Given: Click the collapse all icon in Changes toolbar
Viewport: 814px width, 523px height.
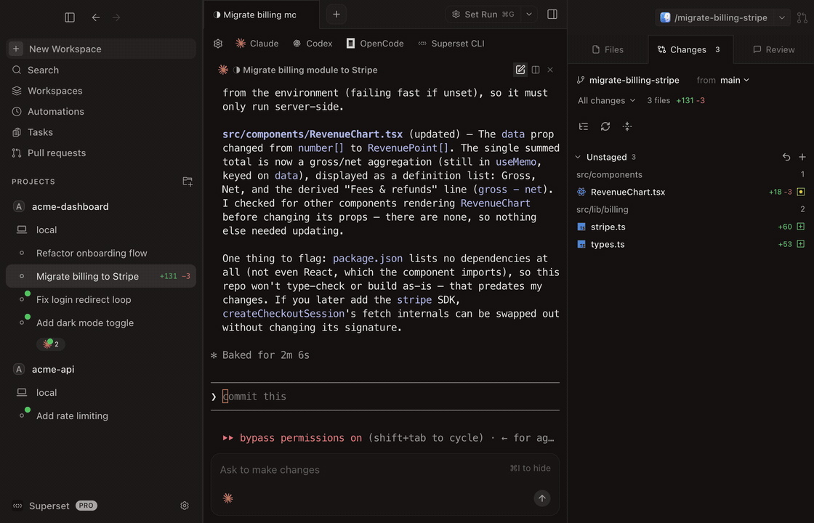Looking at the screenshot, I should point(627,126).
